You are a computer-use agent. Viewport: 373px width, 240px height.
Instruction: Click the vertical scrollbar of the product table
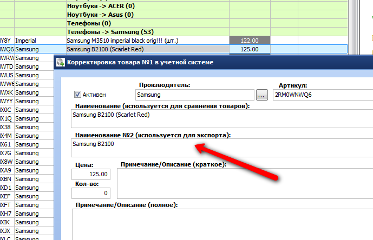[353, 28]
